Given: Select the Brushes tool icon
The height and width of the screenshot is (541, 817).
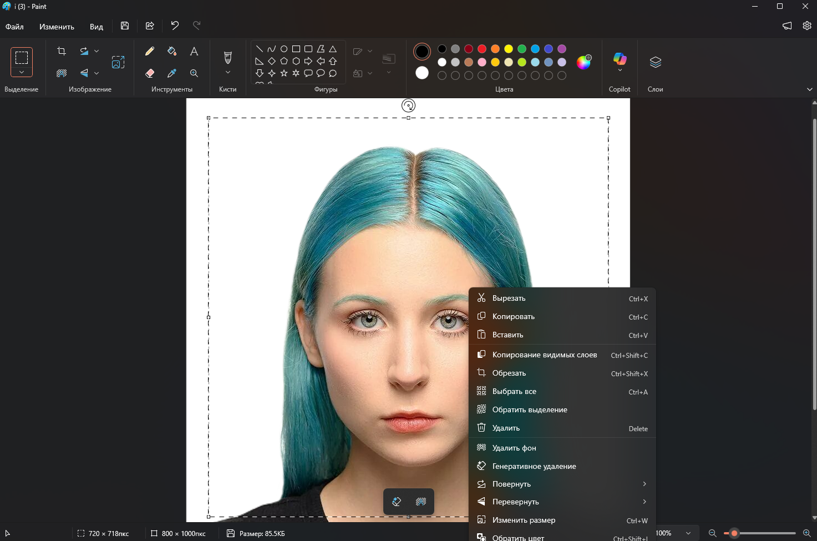Looking at the screenshot, I should (x=227, y=57).
